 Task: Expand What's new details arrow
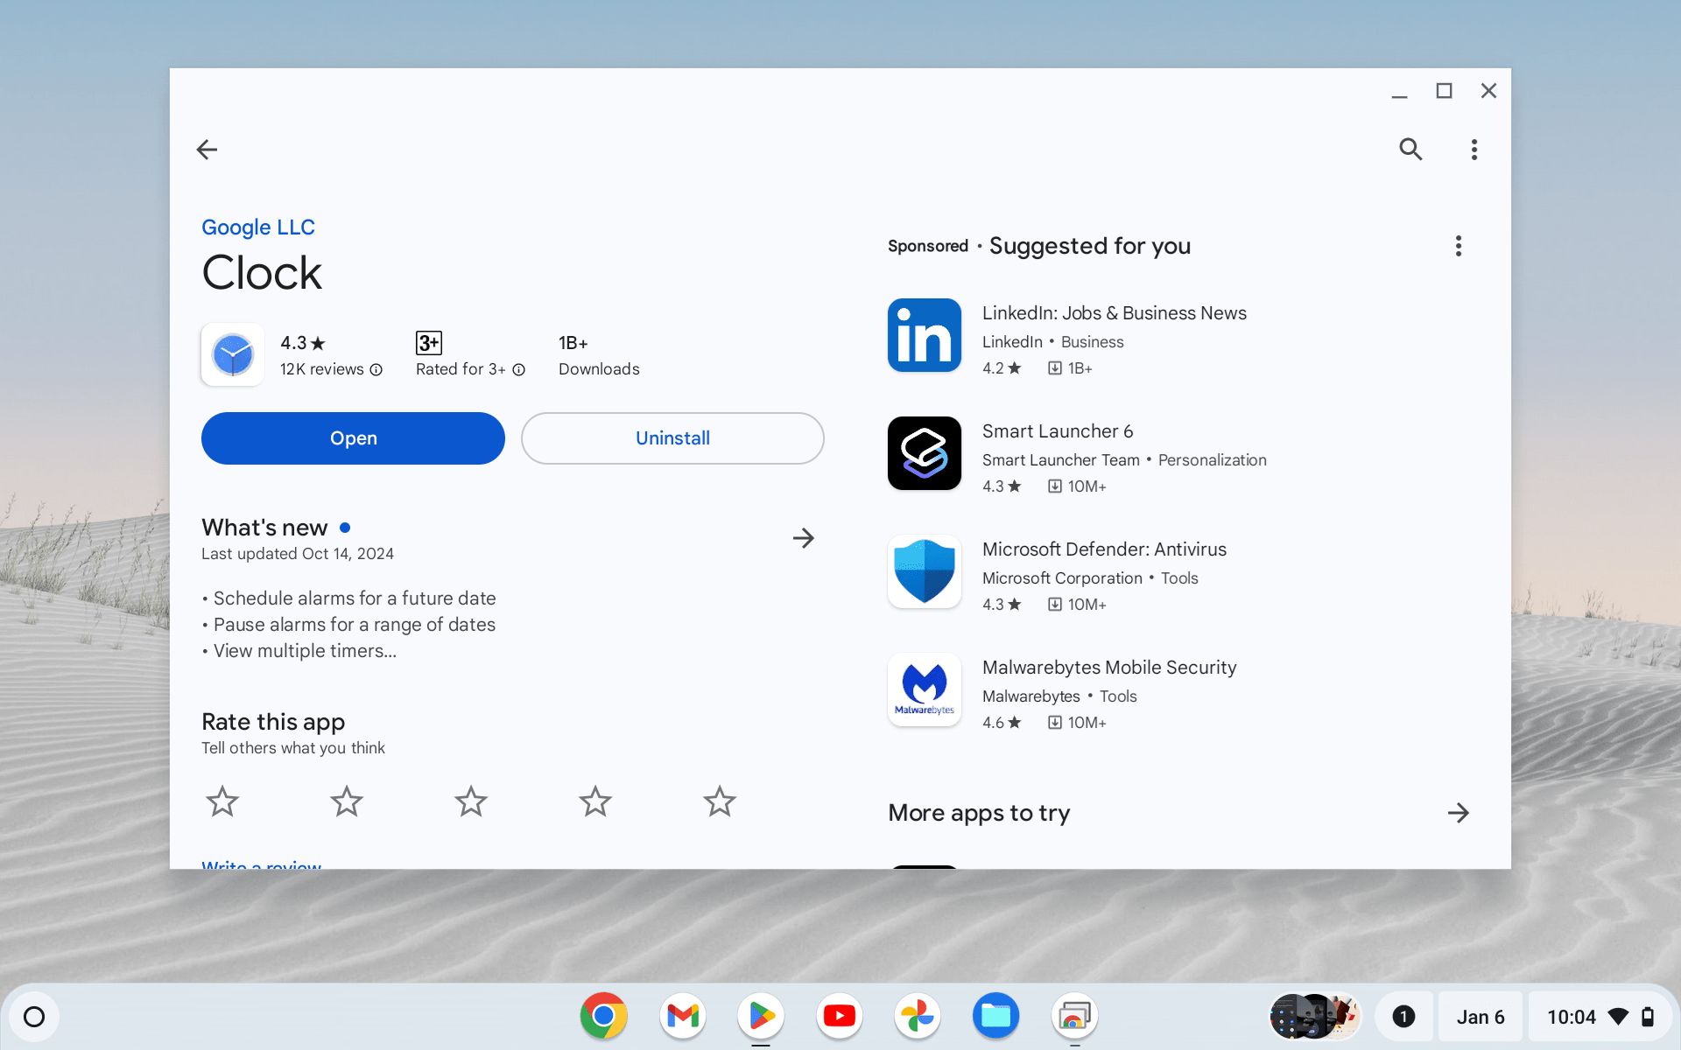[x=803, y=538]
